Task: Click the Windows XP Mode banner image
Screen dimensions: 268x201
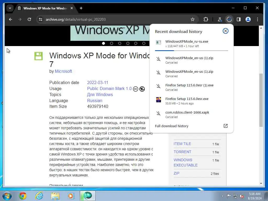Action: point(110,33)
